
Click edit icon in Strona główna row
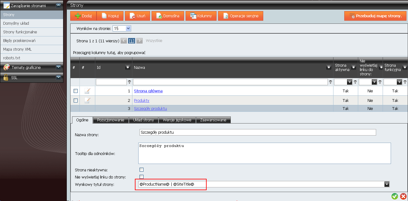pyautogui.click(x=87, y=91)
